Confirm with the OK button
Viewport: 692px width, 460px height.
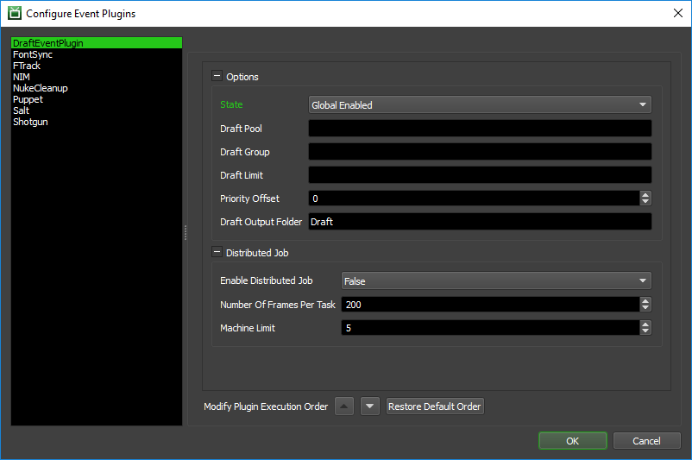[x=572, y=440]
